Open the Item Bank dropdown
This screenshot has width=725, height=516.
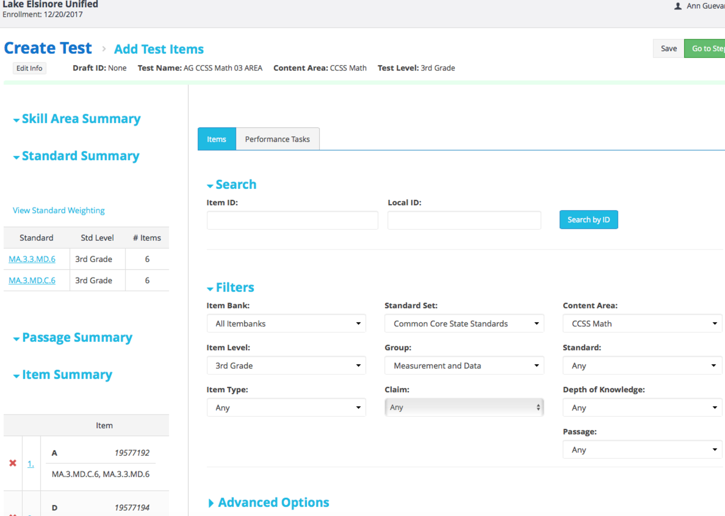[x=286, y=323]
